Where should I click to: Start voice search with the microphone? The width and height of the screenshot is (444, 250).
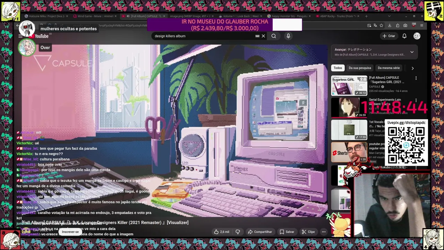[x=288, y=36]
